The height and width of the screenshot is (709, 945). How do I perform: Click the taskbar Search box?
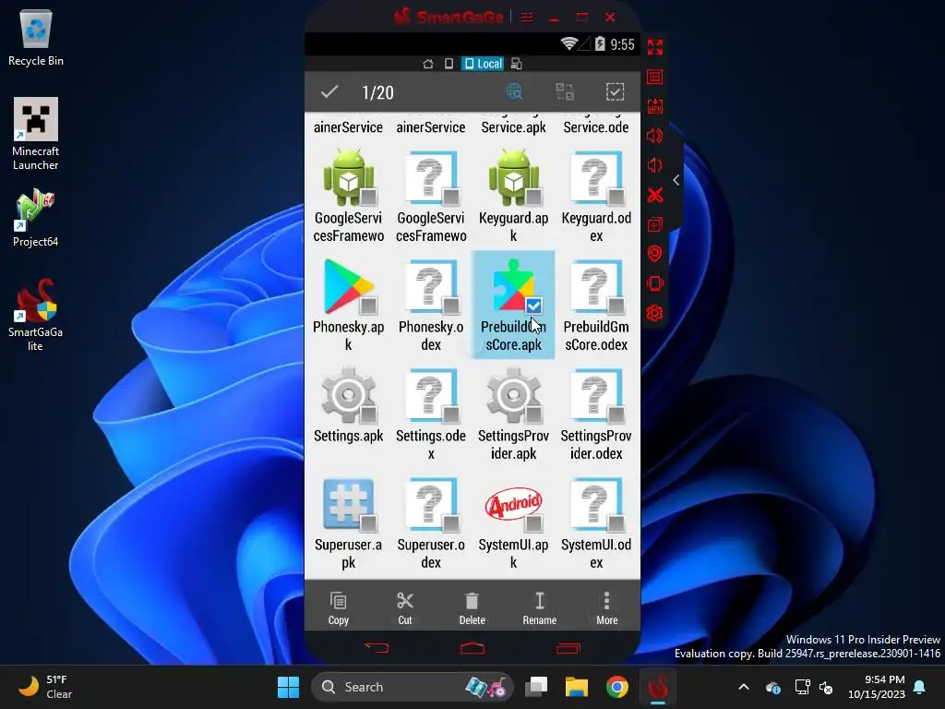tap(412, 687)
